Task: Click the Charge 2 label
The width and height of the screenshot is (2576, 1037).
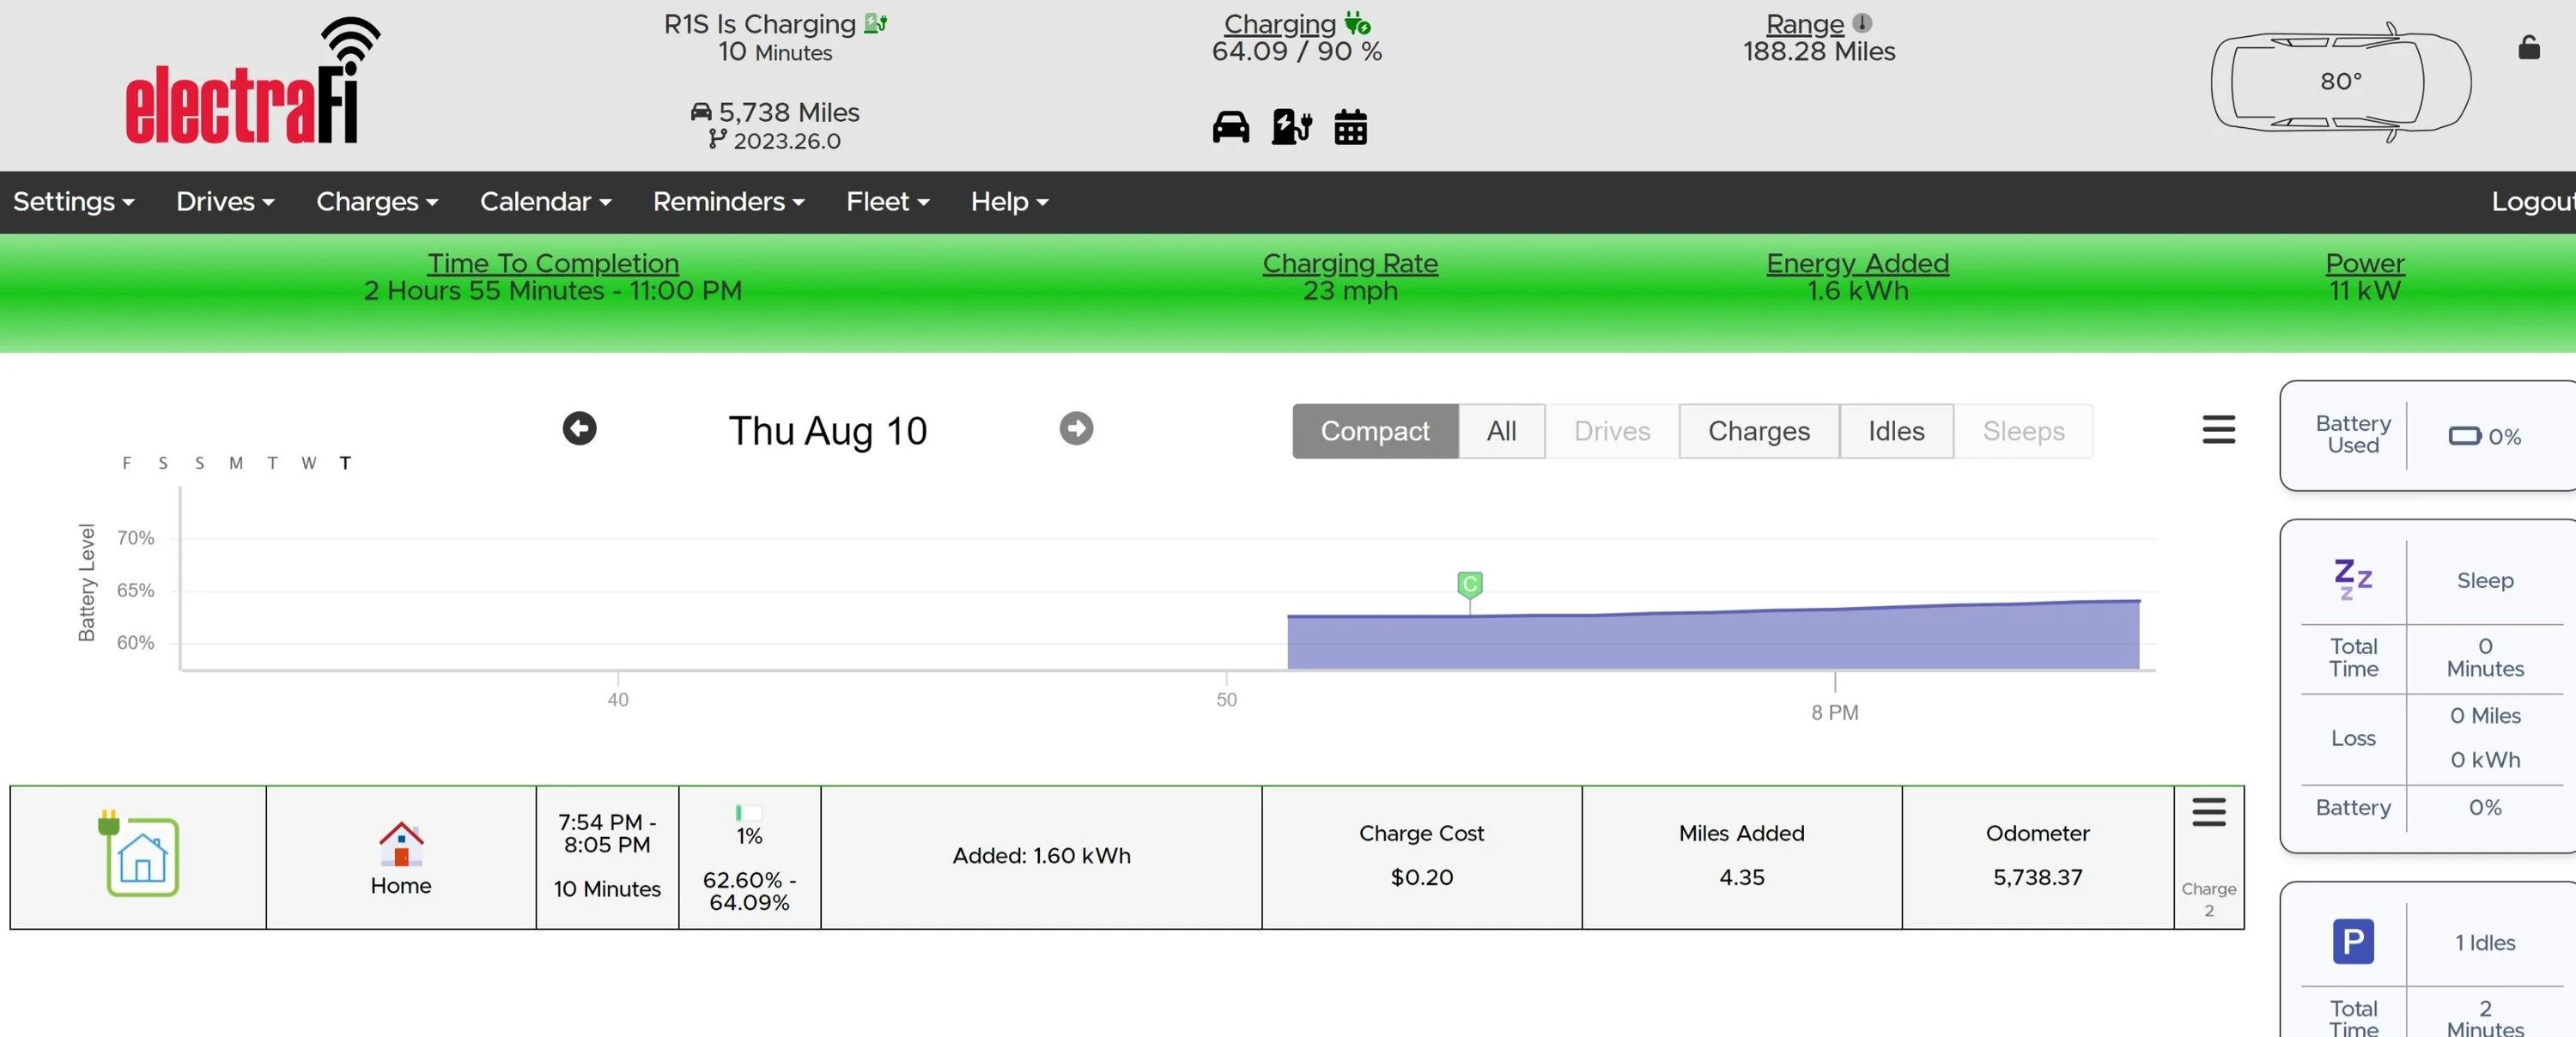Action: [2208, 899]
